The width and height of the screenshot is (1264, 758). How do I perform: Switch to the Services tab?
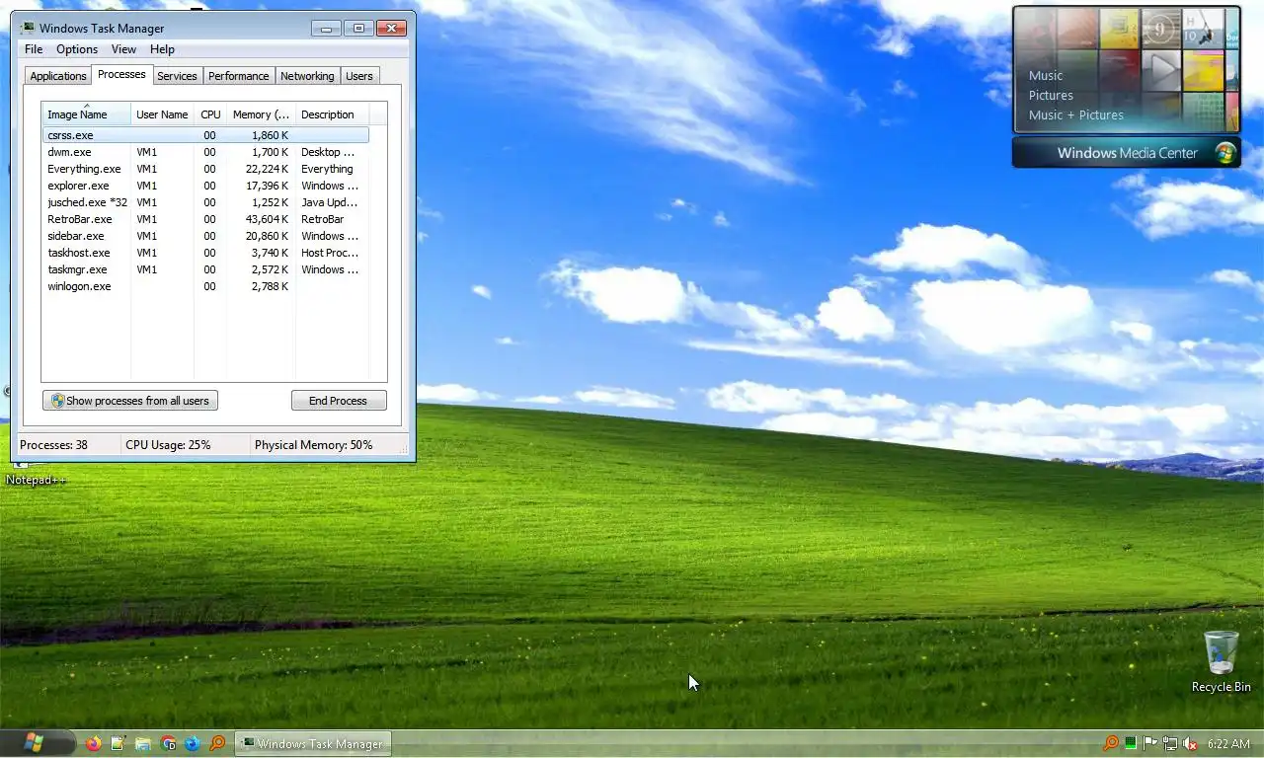pos(177,76)
